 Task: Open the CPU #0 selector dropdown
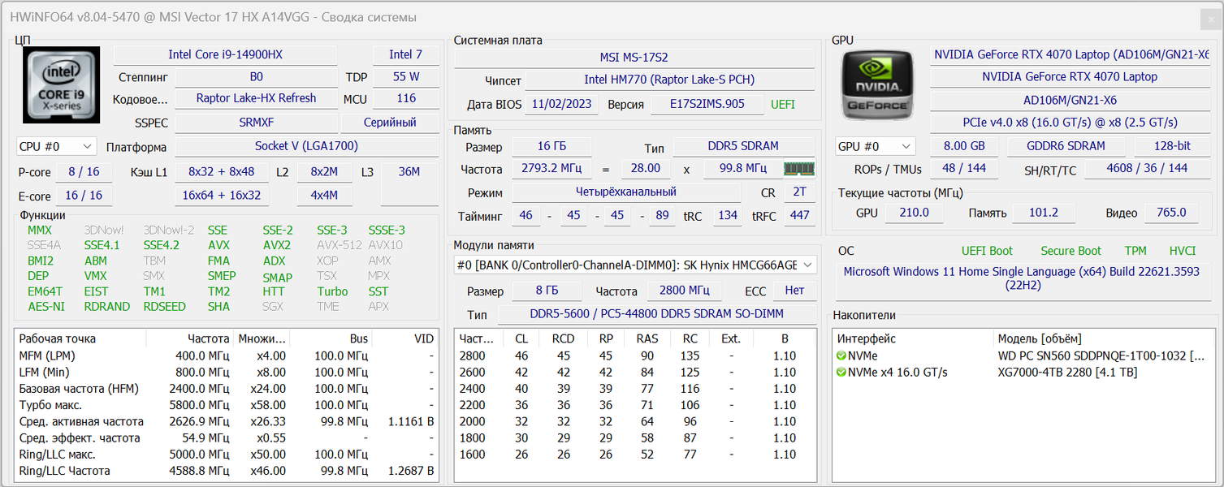57,147
